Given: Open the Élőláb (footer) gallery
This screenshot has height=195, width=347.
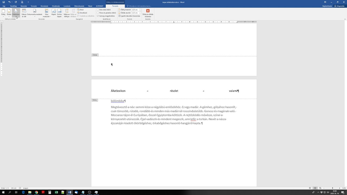Looking at the screenshot, I should [x=9, y=13].
